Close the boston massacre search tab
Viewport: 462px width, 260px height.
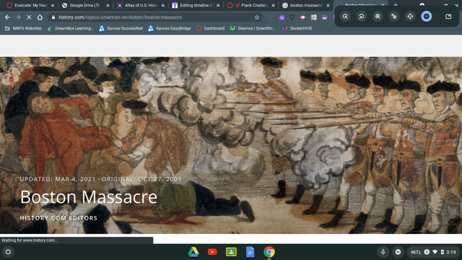[x=328, y=5]
